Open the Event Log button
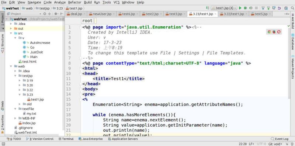This screenshot has height=146, width=295. click(x=280, y=139)
